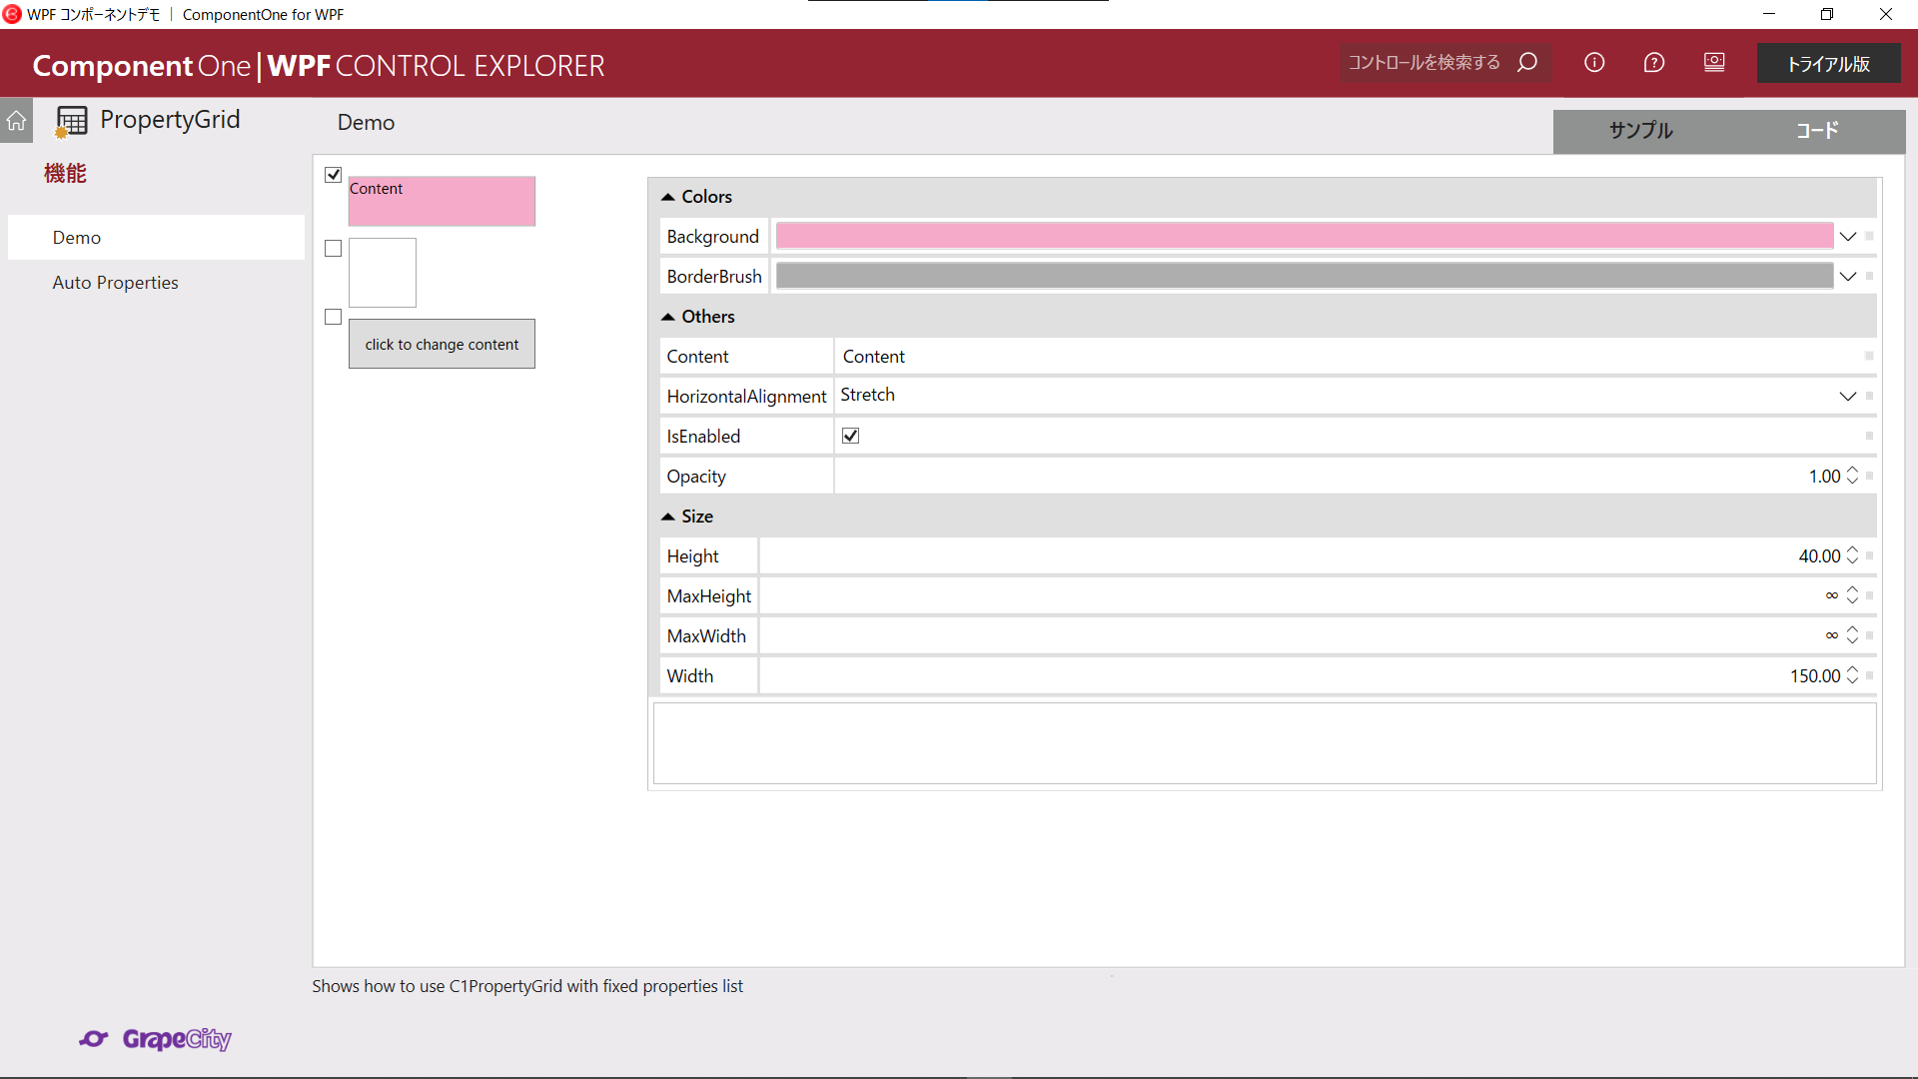1918x1079 pixels.
Task: Click the empty white square preview box
Action: coord(383,273)
